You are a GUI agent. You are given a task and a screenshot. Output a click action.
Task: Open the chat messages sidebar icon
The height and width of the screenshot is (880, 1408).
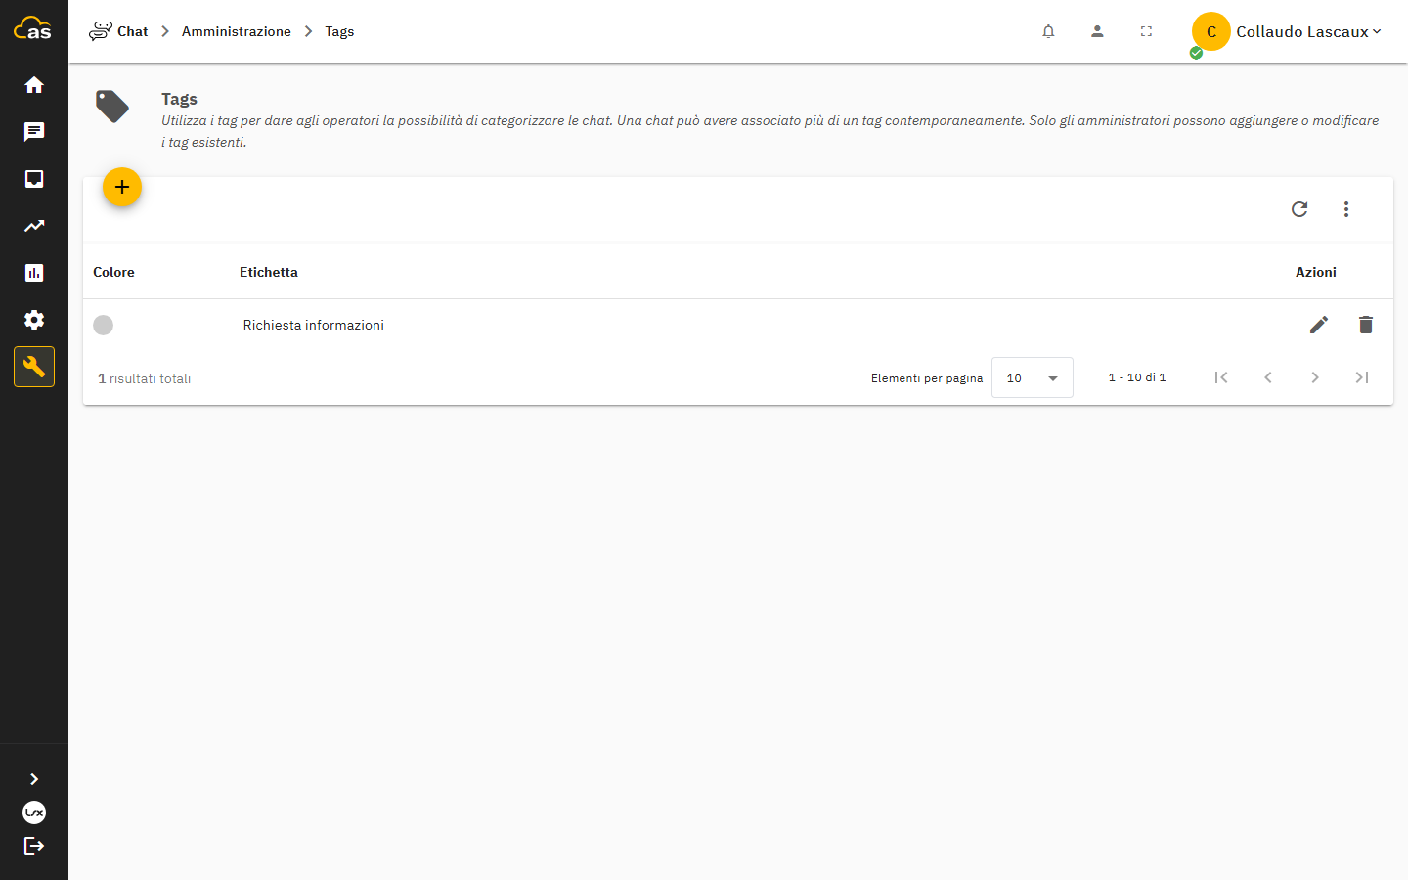coord(34,132)
